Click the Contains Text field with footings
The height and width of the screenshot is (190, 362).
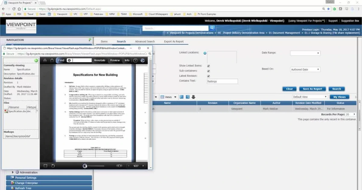coord(222,81)
